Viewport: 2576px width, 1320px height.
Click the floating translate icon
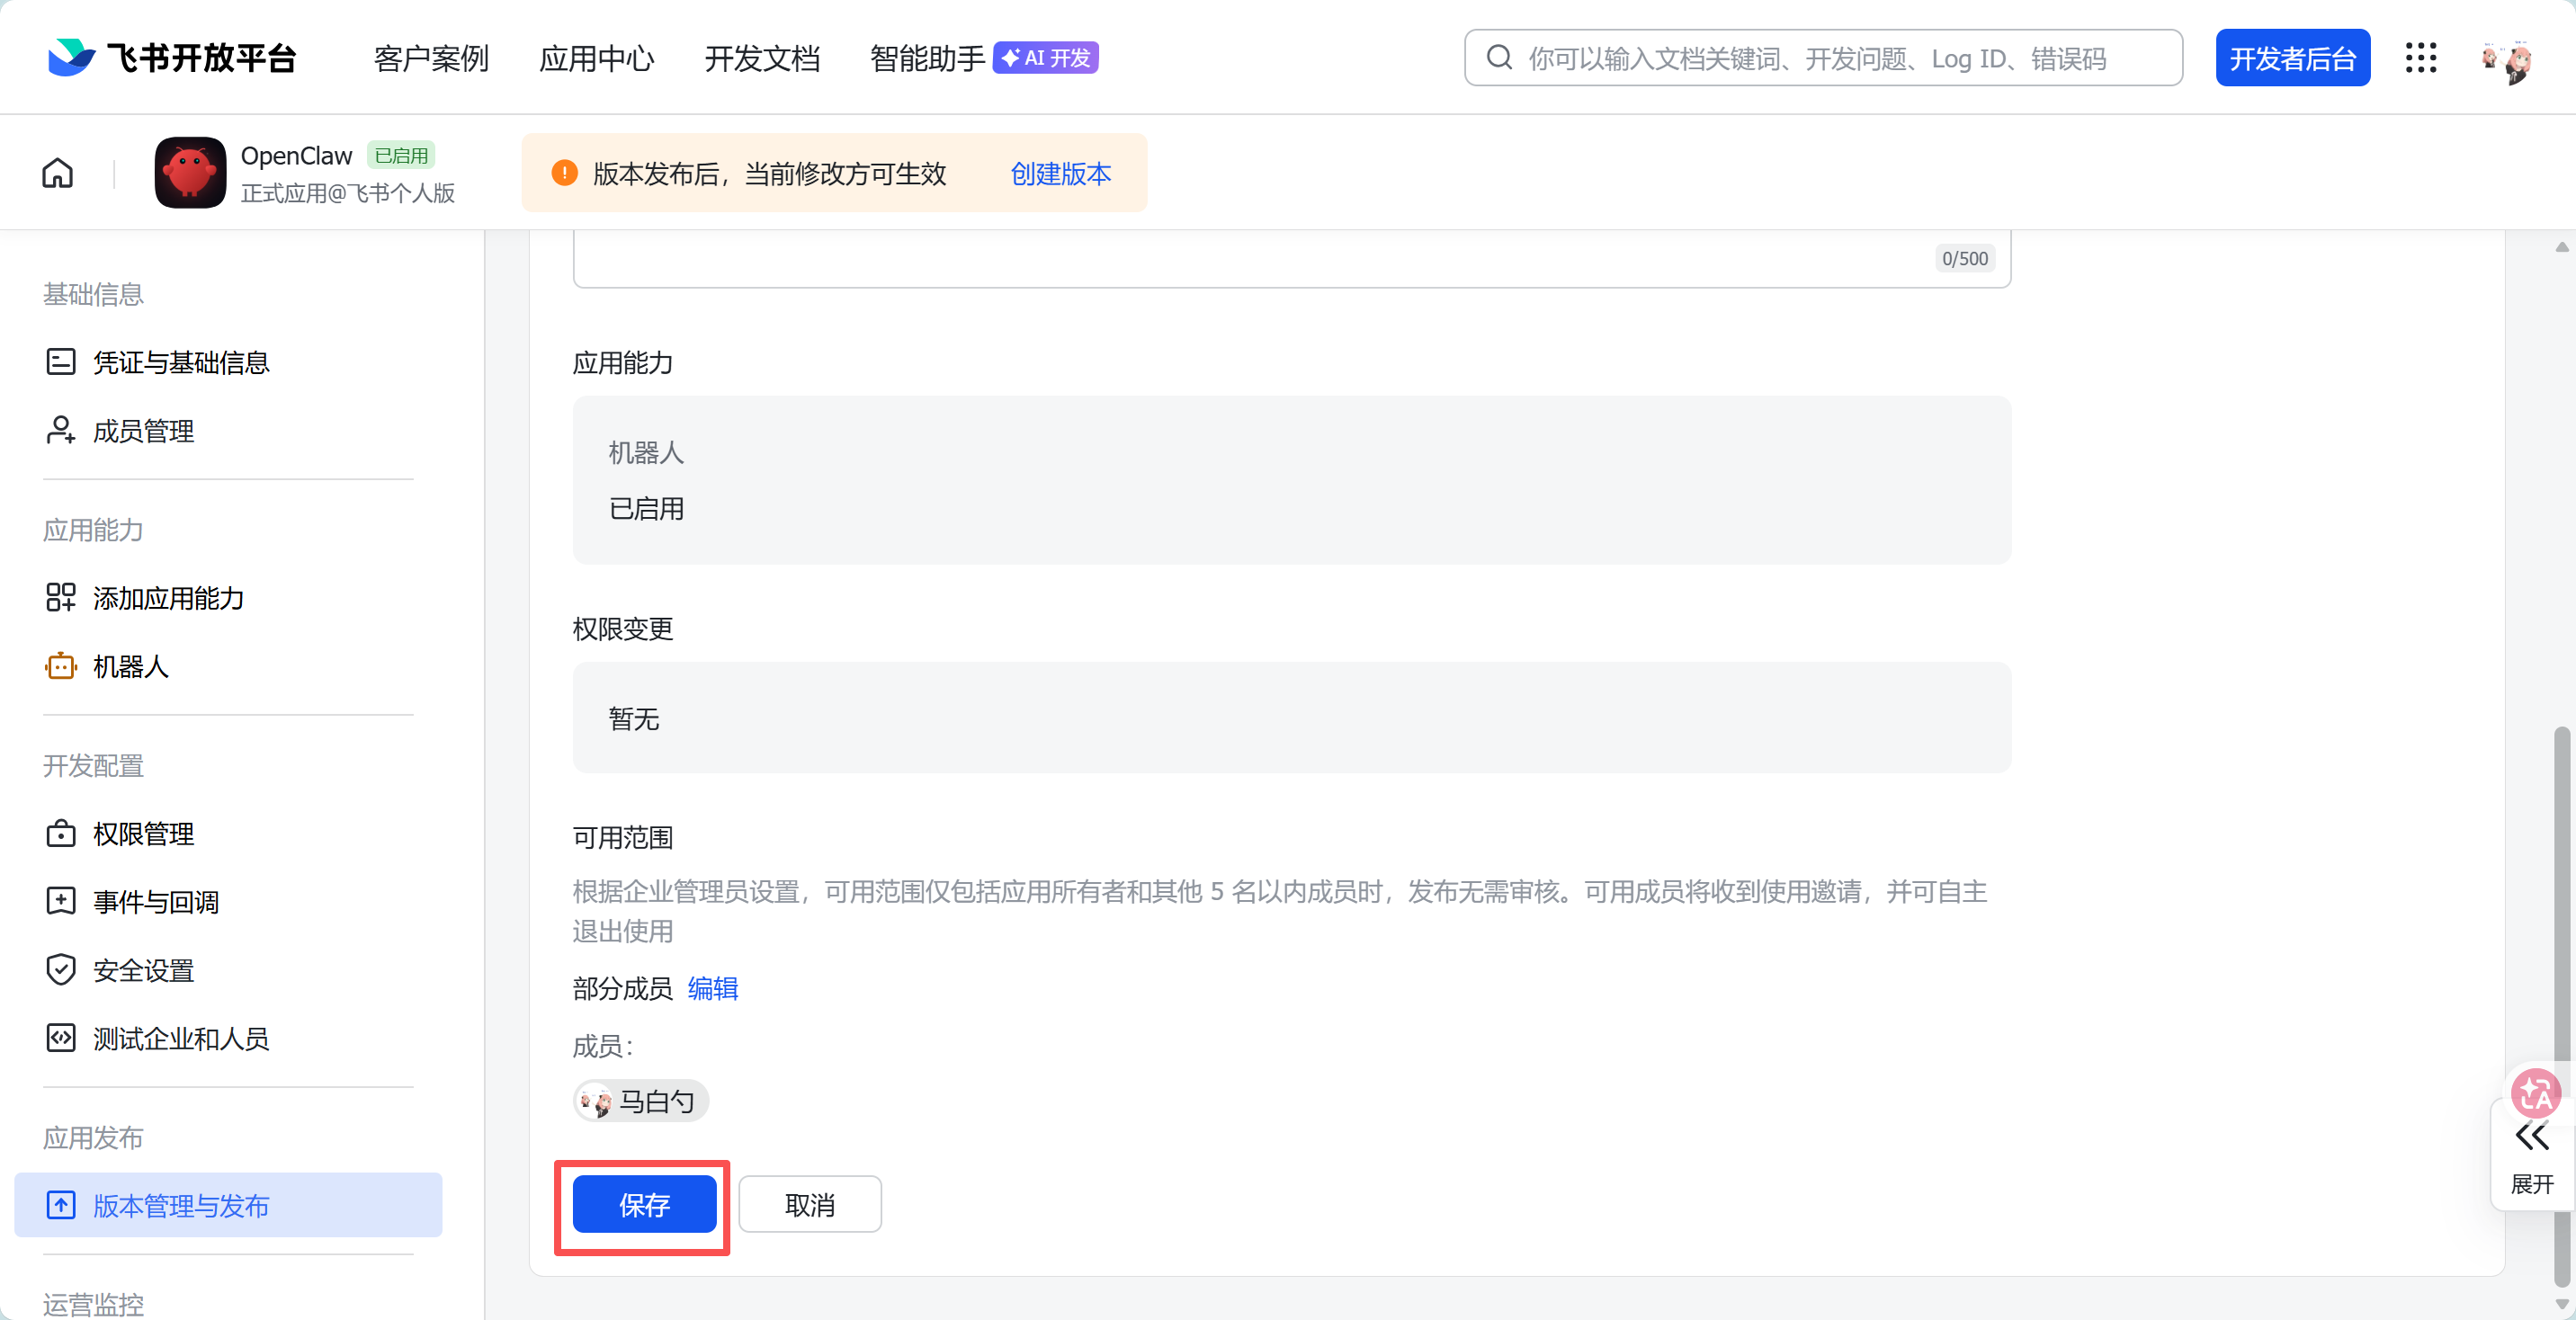(2535, 1093)
